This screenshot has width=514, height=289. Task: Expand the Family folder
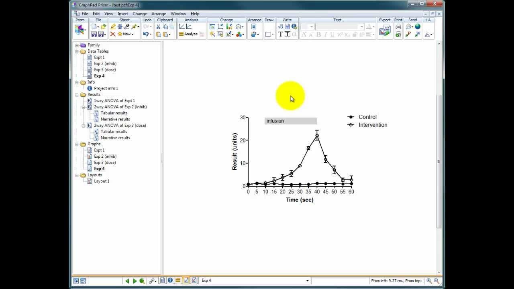(77, 45)
